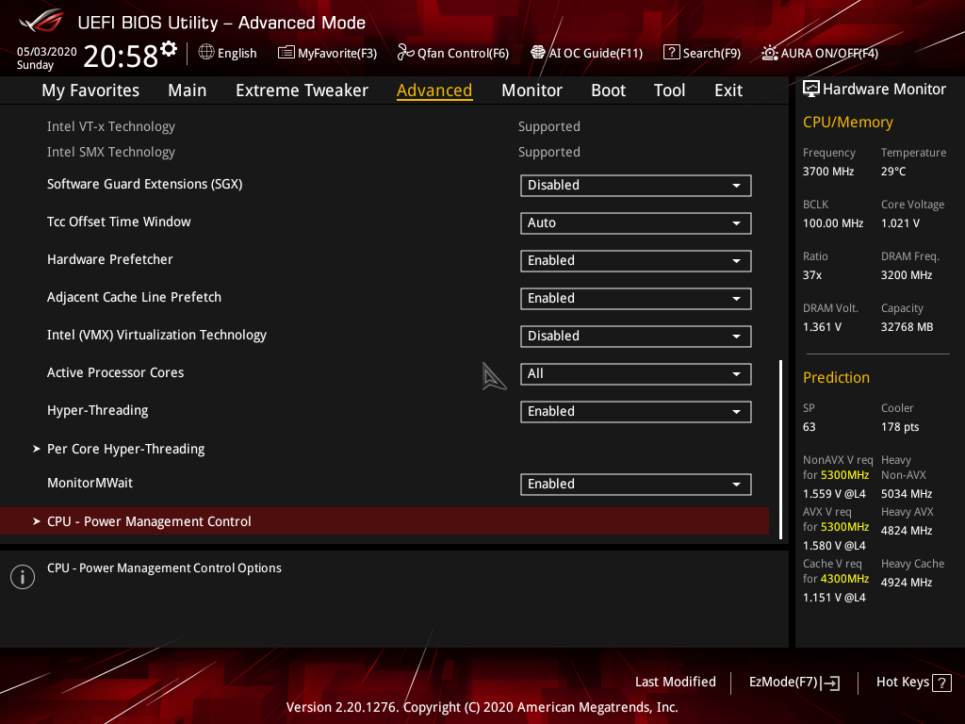Screen dimensions: 965x724
Task: Click the Qfan Control fan icon
Action: [405, 53]
